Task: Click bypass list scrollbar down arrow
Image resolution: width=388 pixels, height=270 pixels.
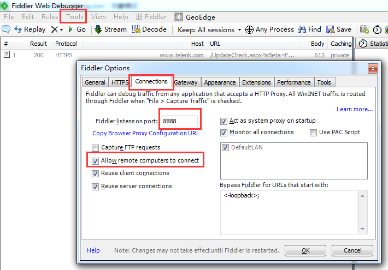Action: point(362,229)
